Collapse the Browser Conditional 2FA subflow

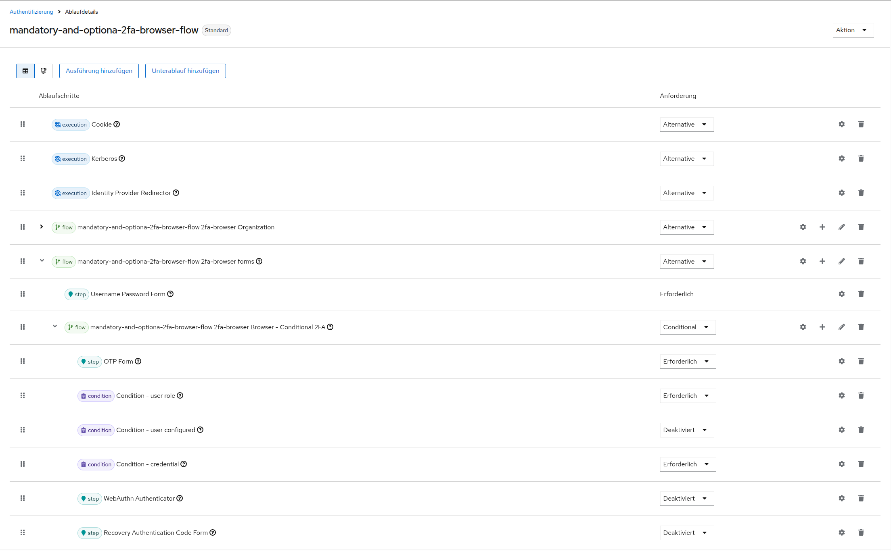pyautogui.click(x=55, y=326)
